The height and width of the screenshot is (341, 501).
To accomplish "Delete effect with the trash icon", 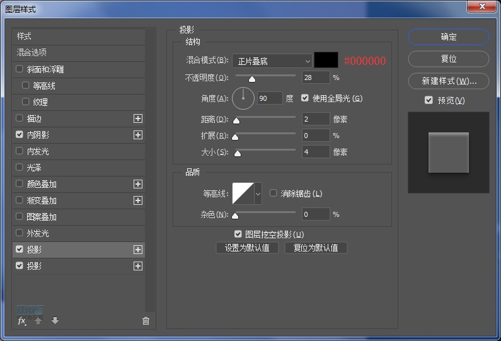I will tap(146, 321).
